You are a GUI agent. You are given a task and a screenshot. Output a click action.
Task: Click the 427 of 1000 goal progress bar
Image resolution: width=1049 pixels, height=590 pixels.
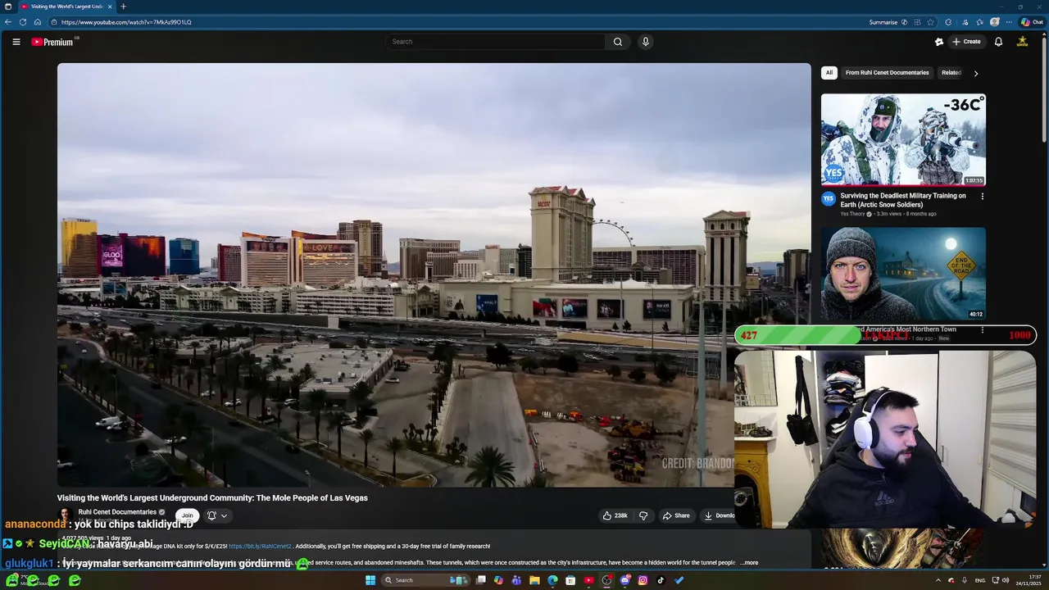pos(885,335)
